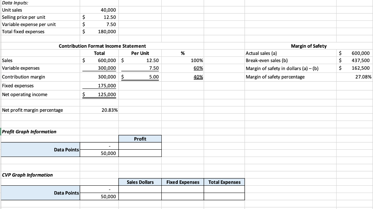Screen dimensions: 373x209
Task: Select the Variable expenses per unit 7.50 in statement
Action: pos(154,68)
